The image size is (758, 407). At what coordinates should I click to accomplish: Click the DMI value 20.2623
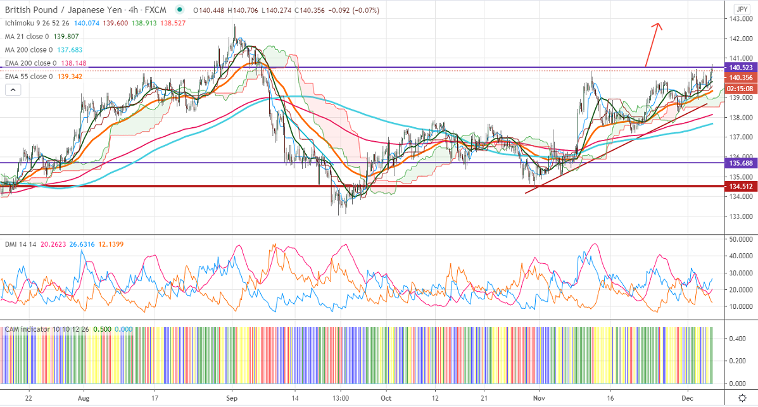coord(54,244)
